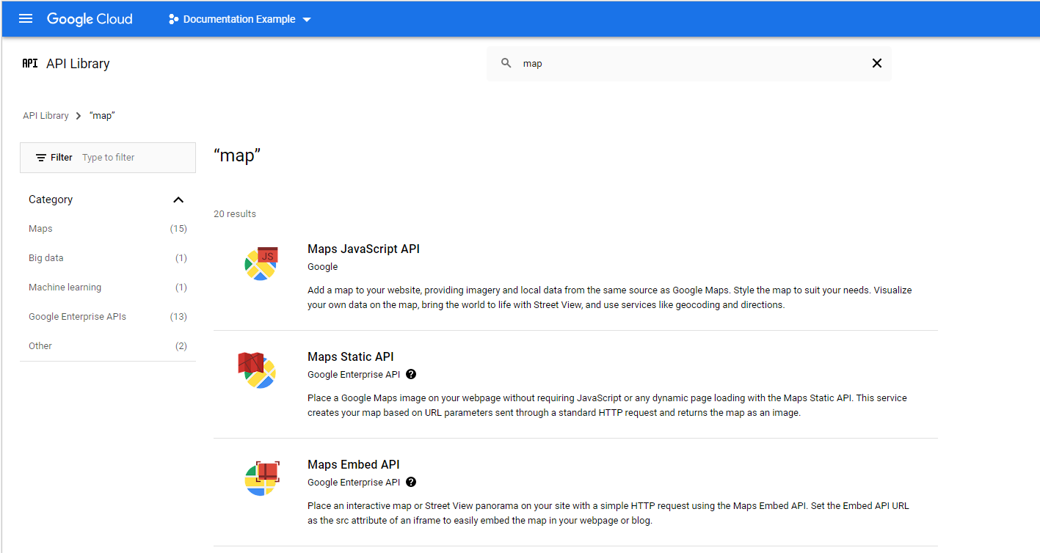
Task: Clear the search with X icon
Action: click(x=876, y=64)
